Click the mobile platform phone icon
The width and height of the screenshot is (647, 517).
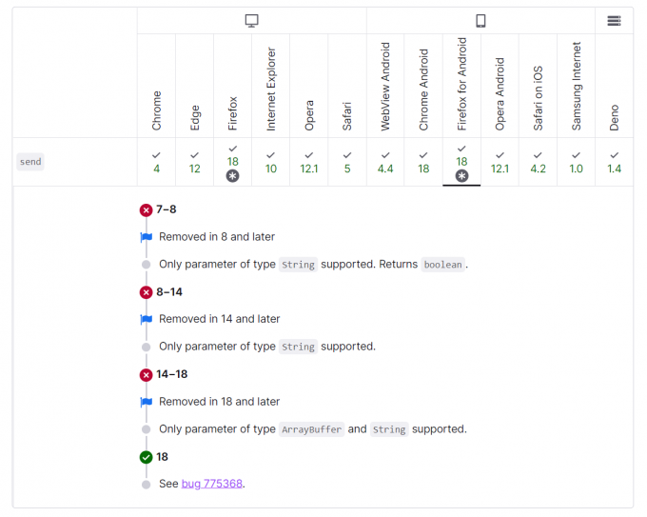point(480,21)
